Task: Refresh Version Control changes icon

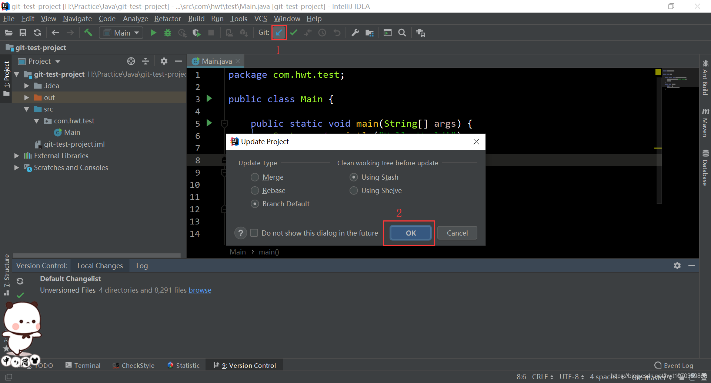Action: point(20,281)
